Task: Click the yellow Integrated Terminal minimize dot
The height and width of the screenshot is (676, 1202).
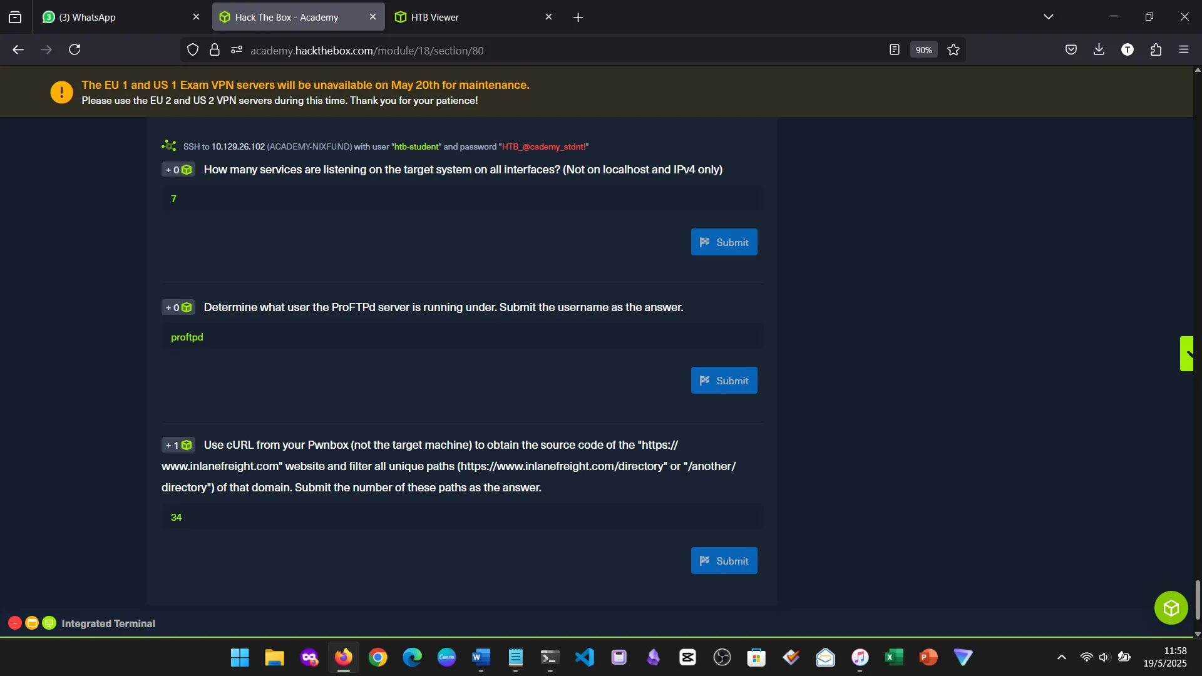Action: tap(32, 623)
